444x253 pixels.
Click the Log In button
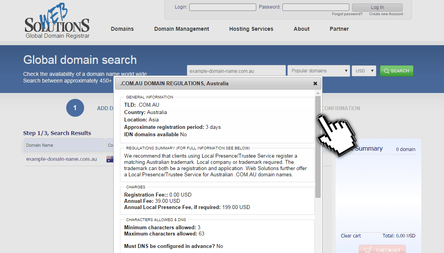pos(377,7)
